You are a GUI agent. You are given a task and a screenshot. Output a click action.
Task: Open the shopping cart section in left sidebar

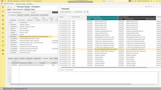(3, 24)
